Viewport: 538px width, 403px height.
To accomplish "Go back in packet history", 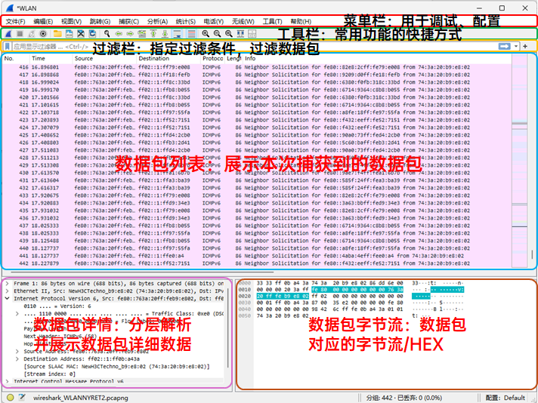I will pyautogui.click(x=119, y=33).
